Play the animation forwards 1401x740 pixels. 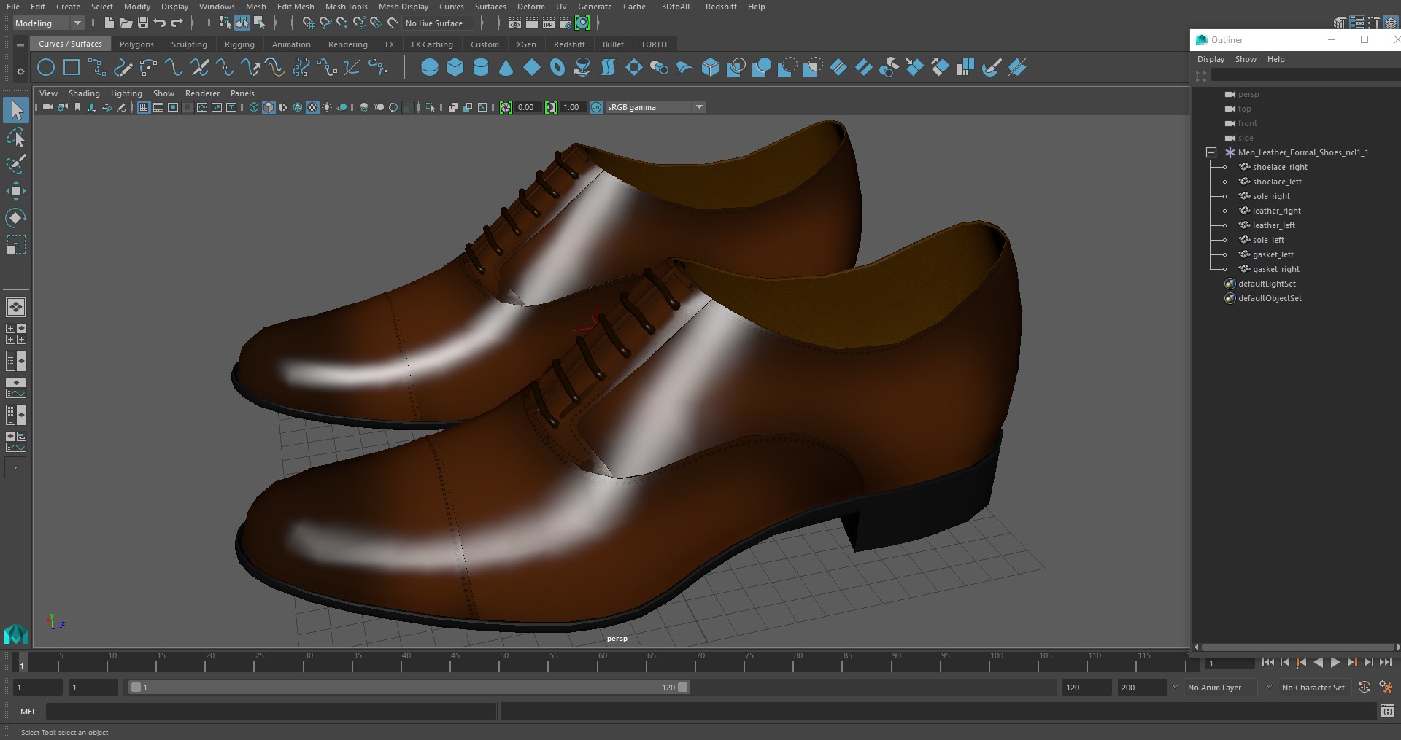(x=1335, y=663)
